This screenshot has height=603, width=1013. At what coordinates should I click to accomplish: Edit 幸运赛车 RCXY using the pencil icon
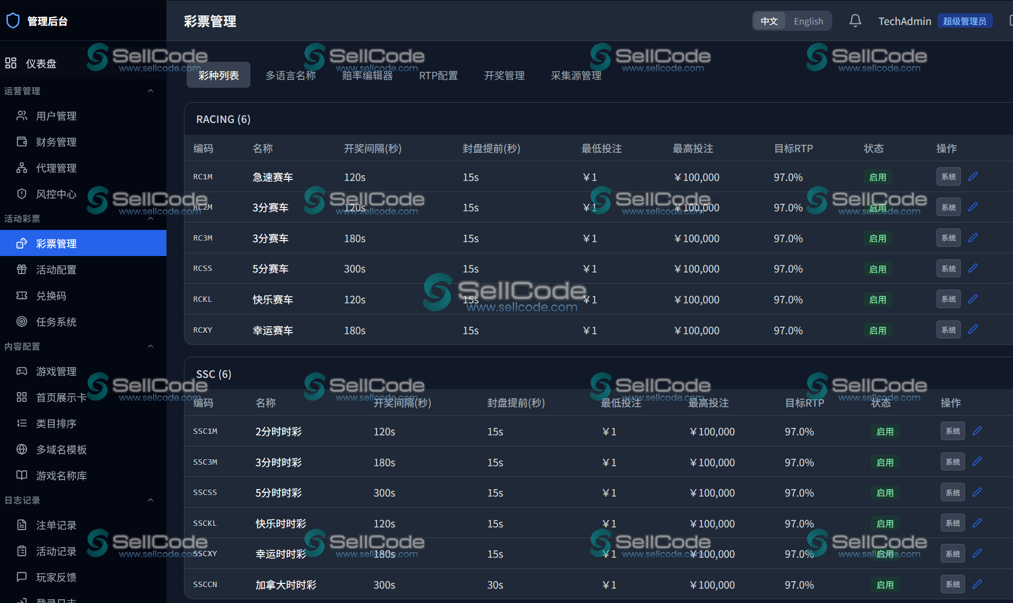[x=973, y=329]
